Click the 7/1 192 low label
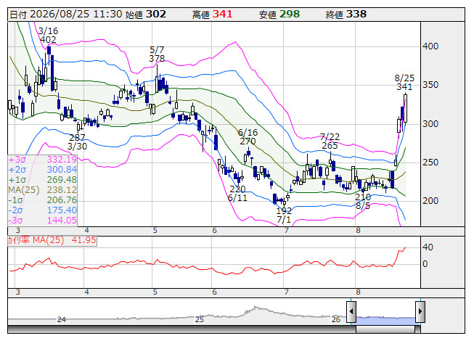 pyautogui.click(x=284, y=215)
